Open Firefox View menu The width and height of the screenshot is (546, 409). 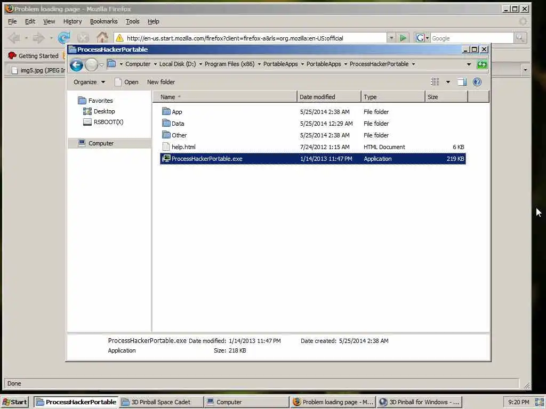point(49,21)
